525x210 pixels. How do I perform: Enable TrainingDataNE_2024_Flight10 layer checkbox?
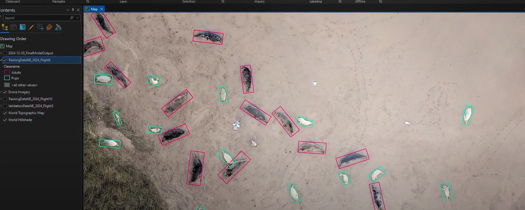point(5,99)
